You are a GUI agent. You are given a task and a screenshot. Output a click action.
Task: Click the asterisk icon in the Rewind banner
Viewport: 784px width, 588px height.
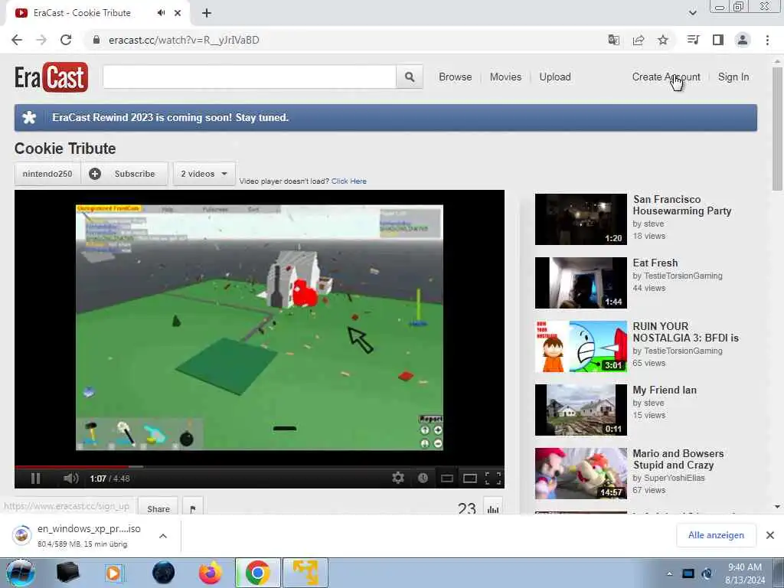click(30, 117)
